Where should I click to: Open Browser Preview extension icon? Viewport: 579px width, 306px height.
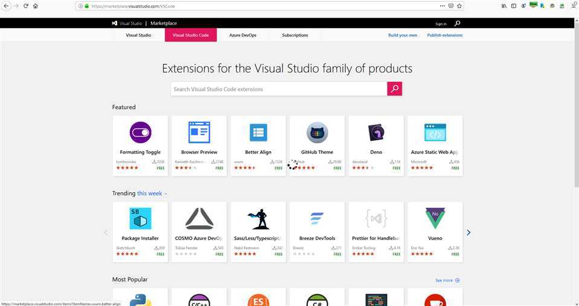tap(199, 132)
